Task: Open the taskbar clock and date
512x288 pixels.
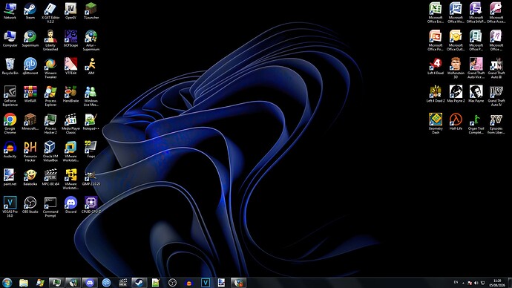Action: (497, 283)
